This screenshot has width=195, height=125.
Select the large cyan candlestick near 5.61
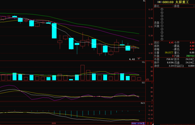click(54, 31)
